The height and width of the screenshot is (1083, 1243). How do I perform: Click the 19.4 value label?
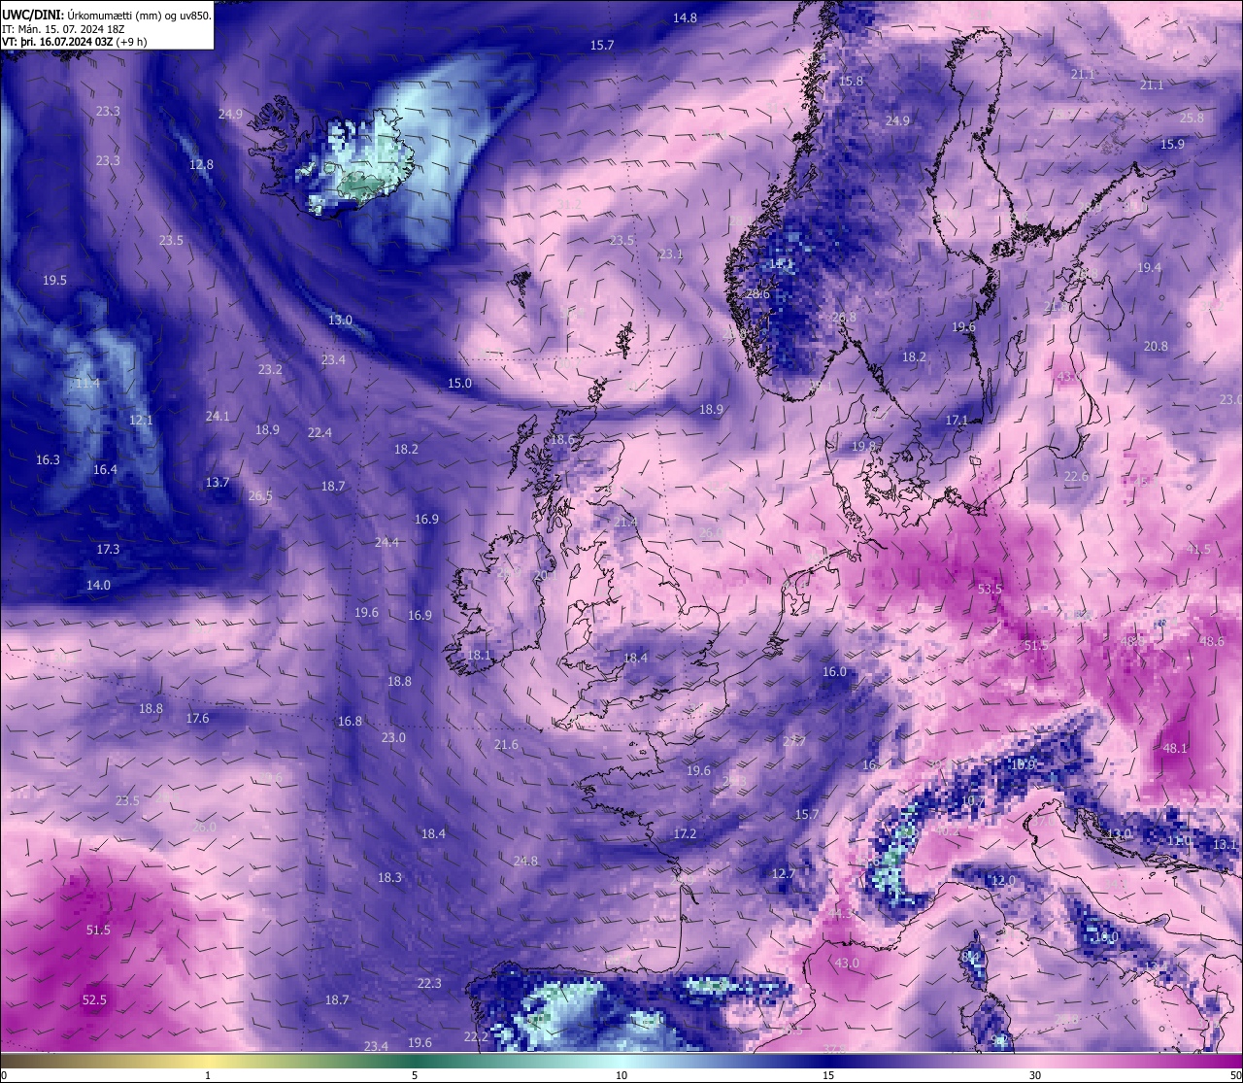[x=1149, y=267]
